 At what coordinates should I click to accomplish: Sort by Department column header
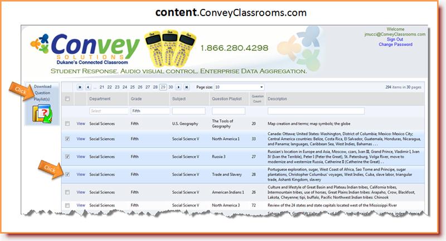pyautogui.click(x=100, y=99)
